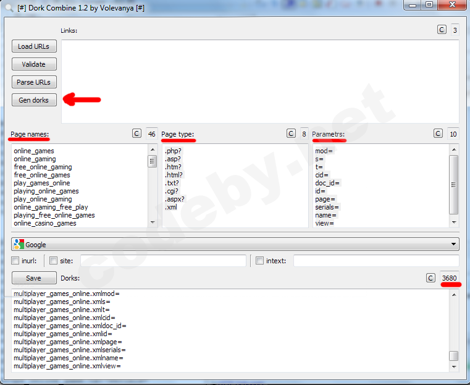Click the Google logo icon in search engine selector

19,244
